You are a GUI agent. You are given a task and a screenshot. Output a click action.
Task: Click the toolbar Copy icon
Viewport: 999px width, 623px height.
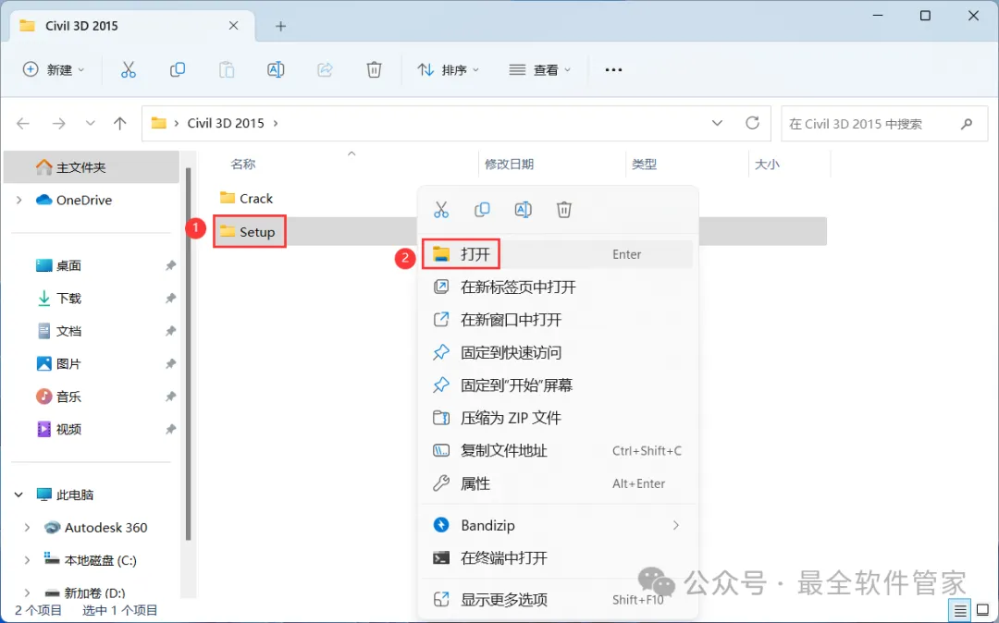pos(178,69)
